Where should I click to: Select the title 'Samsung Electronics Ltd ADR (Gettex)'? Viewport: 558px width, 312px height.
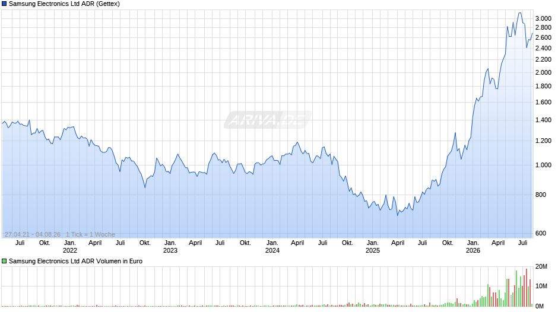click(65, 4)
